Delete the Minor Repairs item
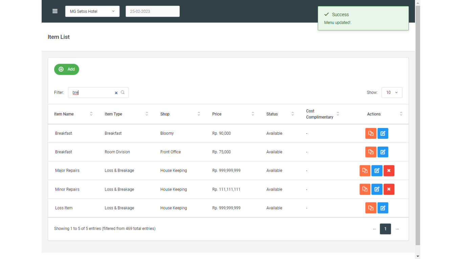 (389, 189)
